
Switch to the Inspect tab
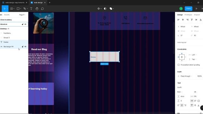(197, 15)
